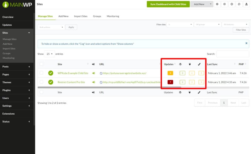Viewport: 251px width, 154px height.
Task: Click green status check for WPKube Example Child Site
Action: click(x=51, y=73)
